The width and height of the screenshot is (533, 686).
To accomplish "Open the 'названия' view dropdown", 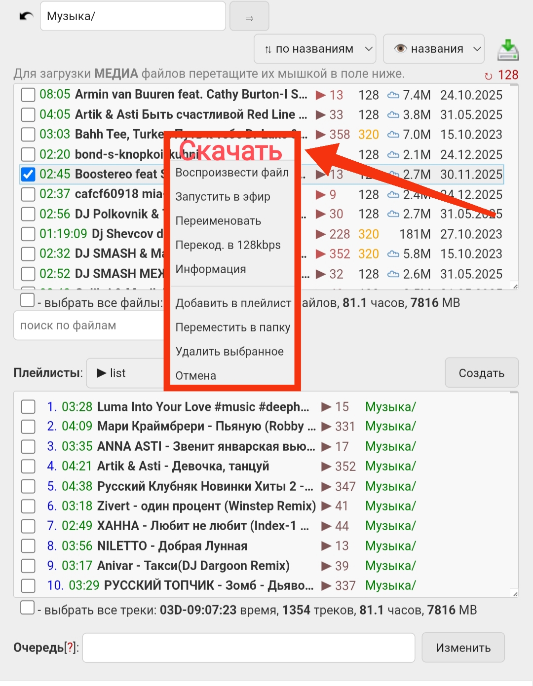I will 433,49.
